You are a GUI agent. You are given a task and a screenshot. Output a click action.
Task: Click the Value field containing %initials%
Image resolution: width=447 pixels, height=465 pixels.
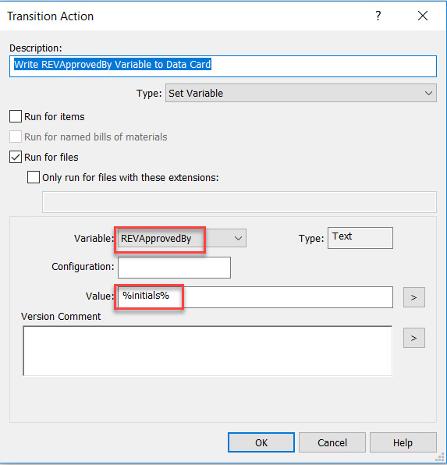click(x=255, y=297)
